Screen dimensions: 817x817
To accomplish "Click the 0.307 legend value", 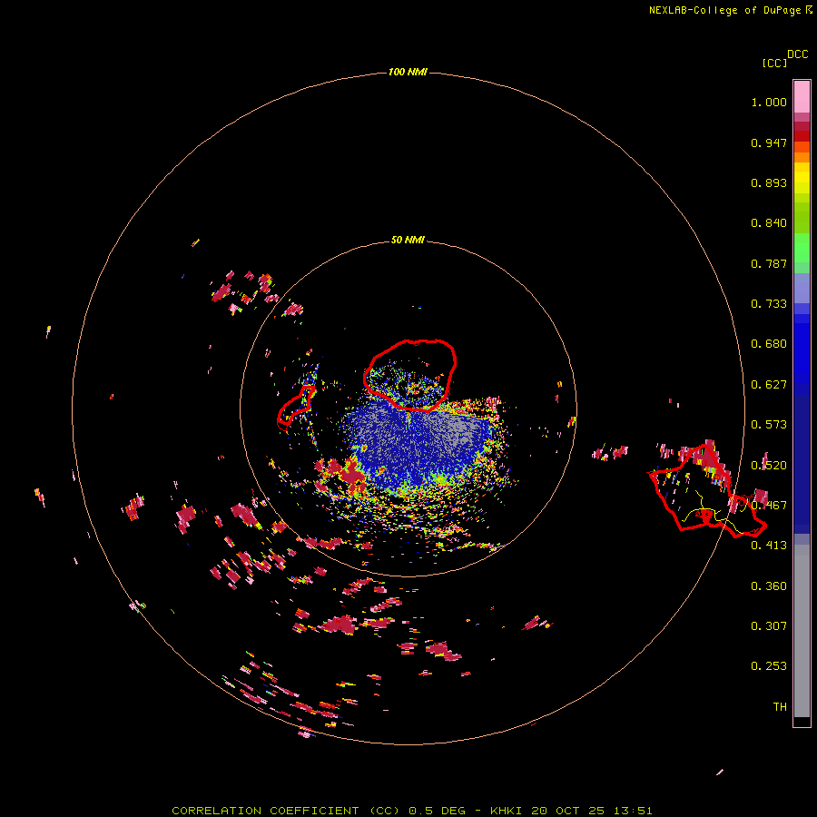I will pyautogui.click(x=769, y=626).
